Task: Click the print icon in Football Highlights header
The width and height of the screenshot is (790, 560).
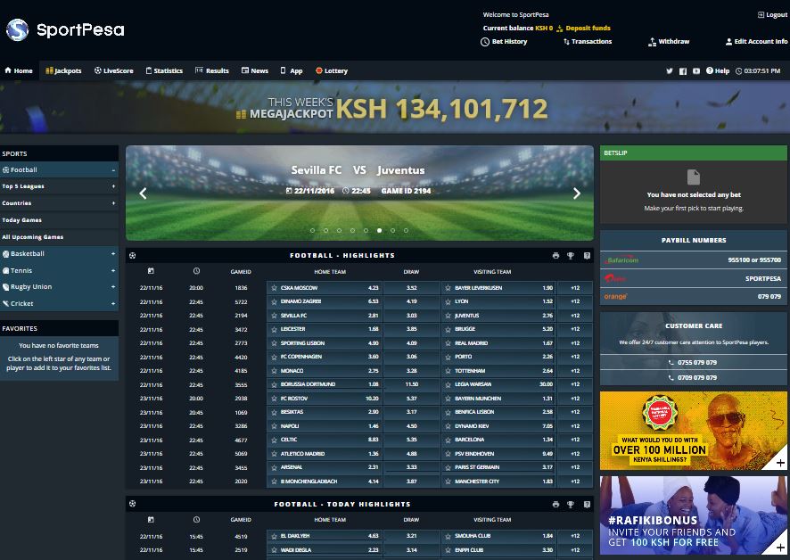Action: coord(555,256)
